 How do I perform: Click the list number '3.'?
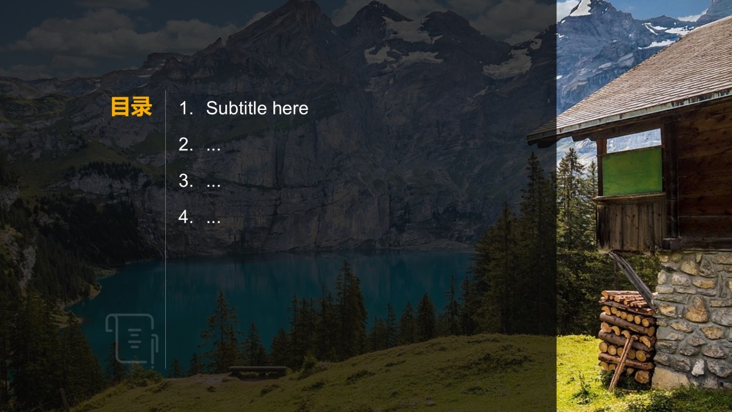pos(186,181)
